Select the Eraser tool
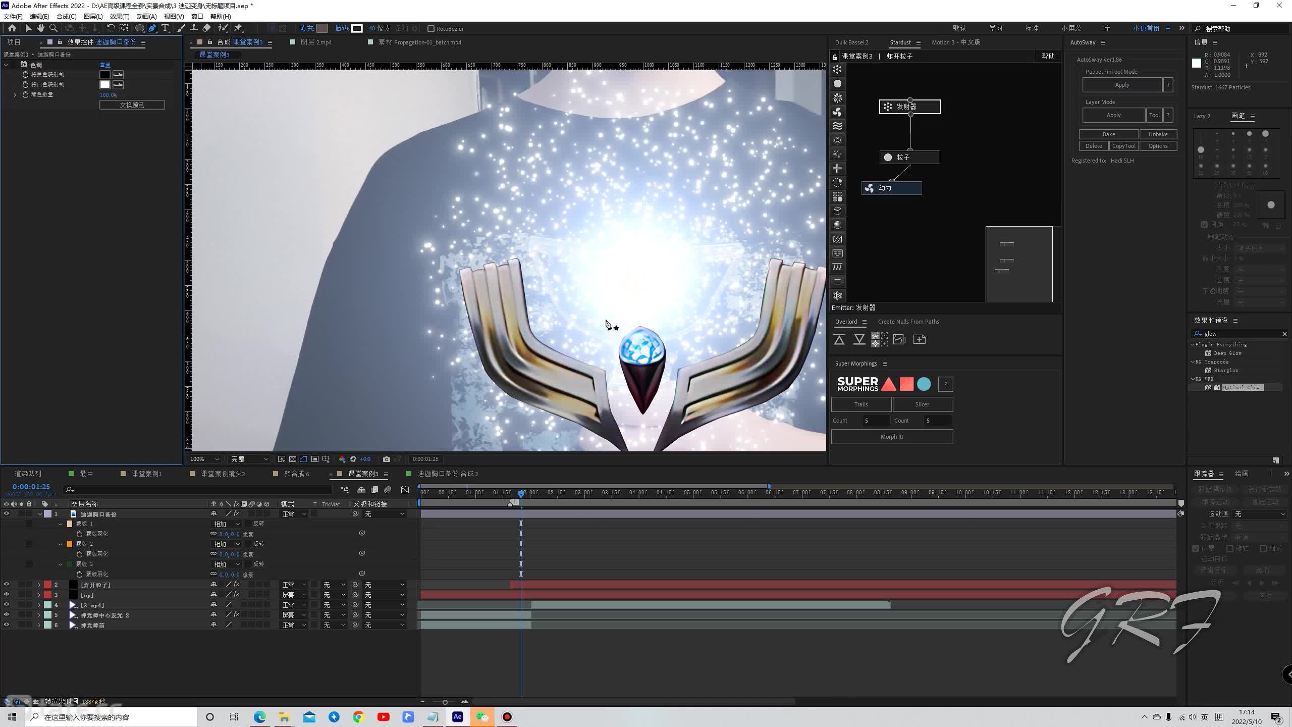The width and height of the screenshot is (1292, 727). click(206, 28)
